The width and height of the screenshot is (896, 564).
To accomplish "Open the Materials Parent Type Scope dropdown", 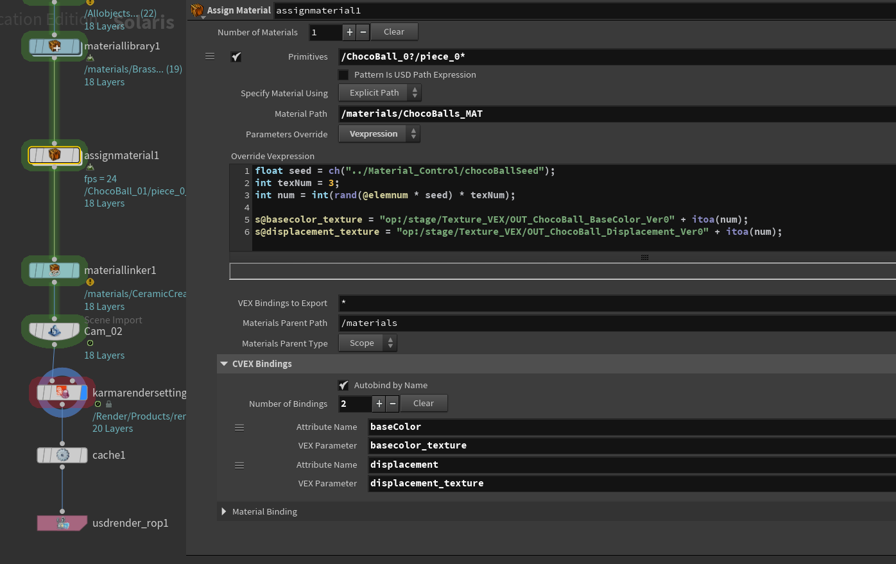I will point(368,343).
